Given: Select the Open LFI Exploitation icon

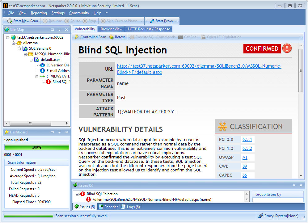Looking at the screenshot, I should (222, 37).
